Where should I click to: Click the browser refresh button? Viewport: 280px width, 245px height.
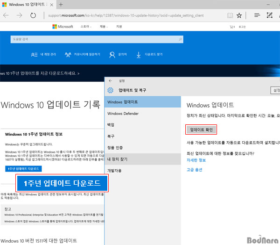33,15
